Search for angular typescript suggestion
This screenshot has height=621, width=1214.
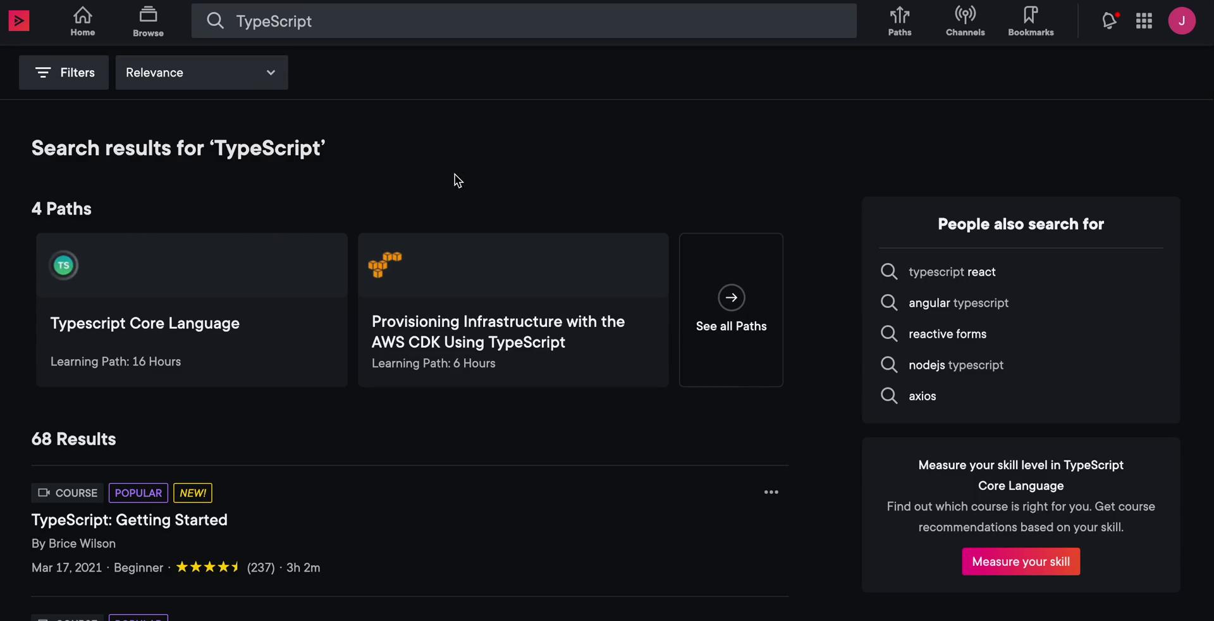[x=959, y=303]
